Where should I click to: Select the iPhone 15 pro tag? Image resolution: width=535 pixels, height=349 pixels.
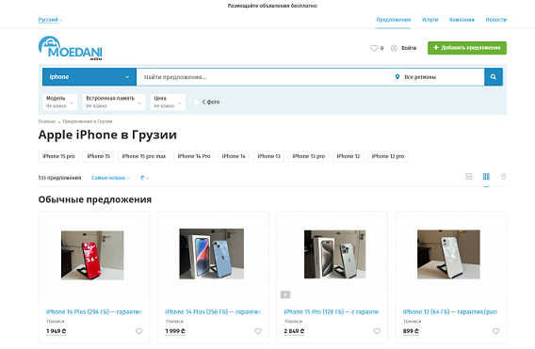58,156
